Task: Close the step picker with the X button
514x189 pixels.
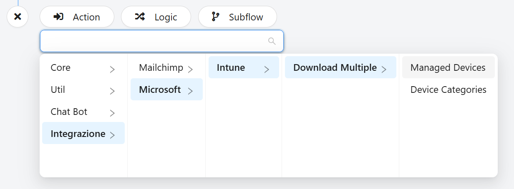Action: [18, 17]
